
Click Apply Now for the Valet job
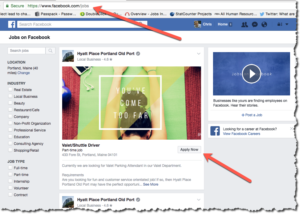click(x=189, y=149)
